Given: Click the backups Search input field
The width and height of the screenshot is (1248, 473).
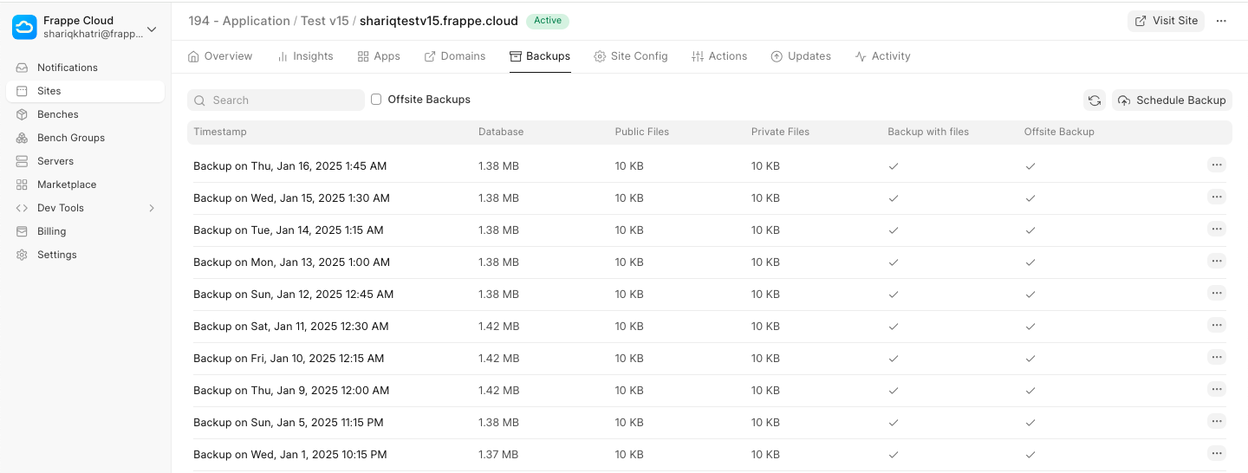Looking at the screenshot, I should click(276, 100).
